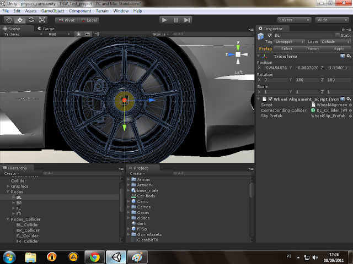Image resolution: width=353 pixels, height=264 pixels.
Task: Disable the Wheel Alignment_Script component checkbox
Action: tap(270, 98)
